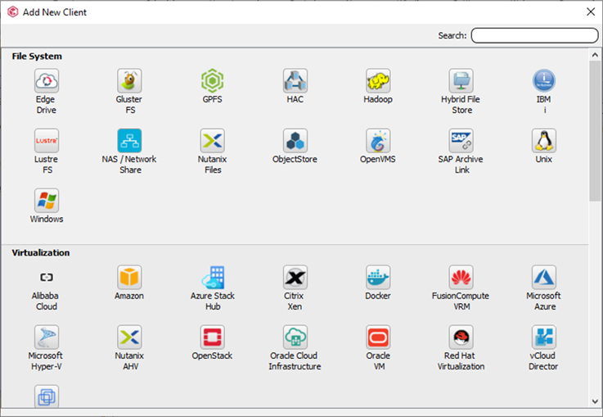This screenshot has width=603, height=417.
Task: Select the Docker whale icon
Action: click(x=378, y=277)
